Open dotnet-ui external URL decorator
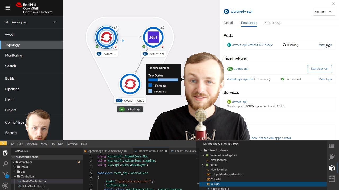 116,28
